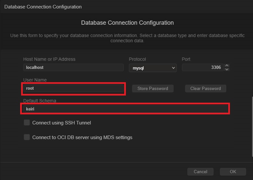
Task: Click the dialog title bar text
Action: tap(43, 6)
